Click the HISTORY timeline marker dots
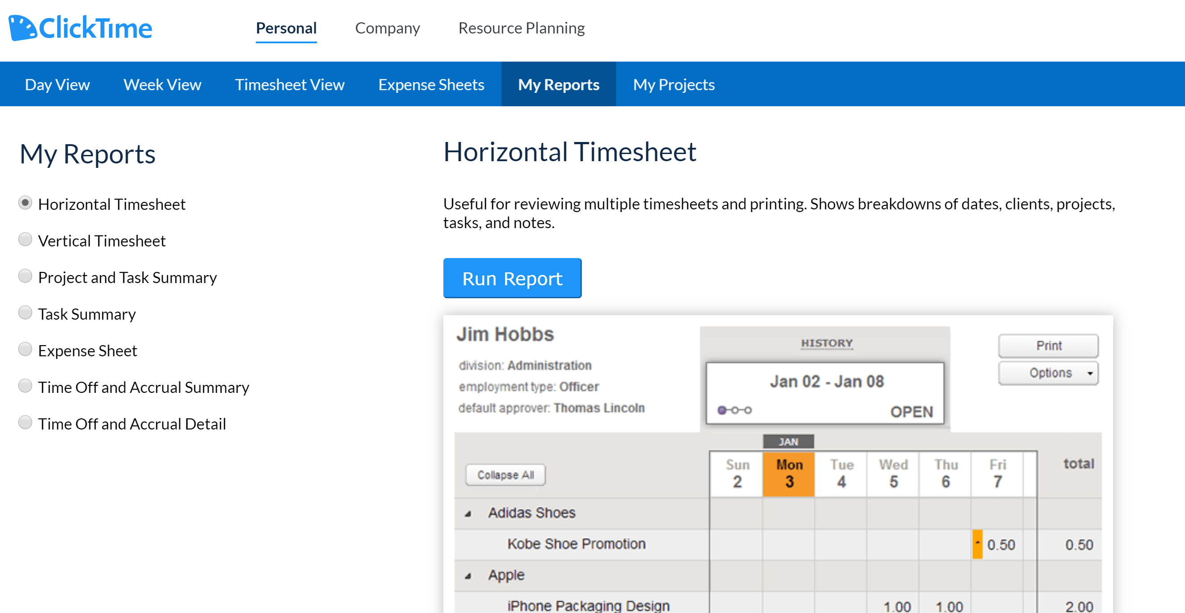Viewport: 1185px width, 613px height. tap(734, 410)
